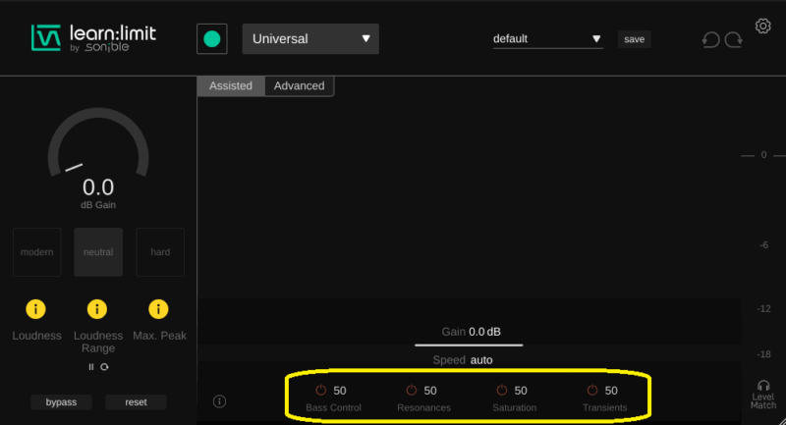
Task: Click the Level Match headphone icon
Action: tap(763, 386)
